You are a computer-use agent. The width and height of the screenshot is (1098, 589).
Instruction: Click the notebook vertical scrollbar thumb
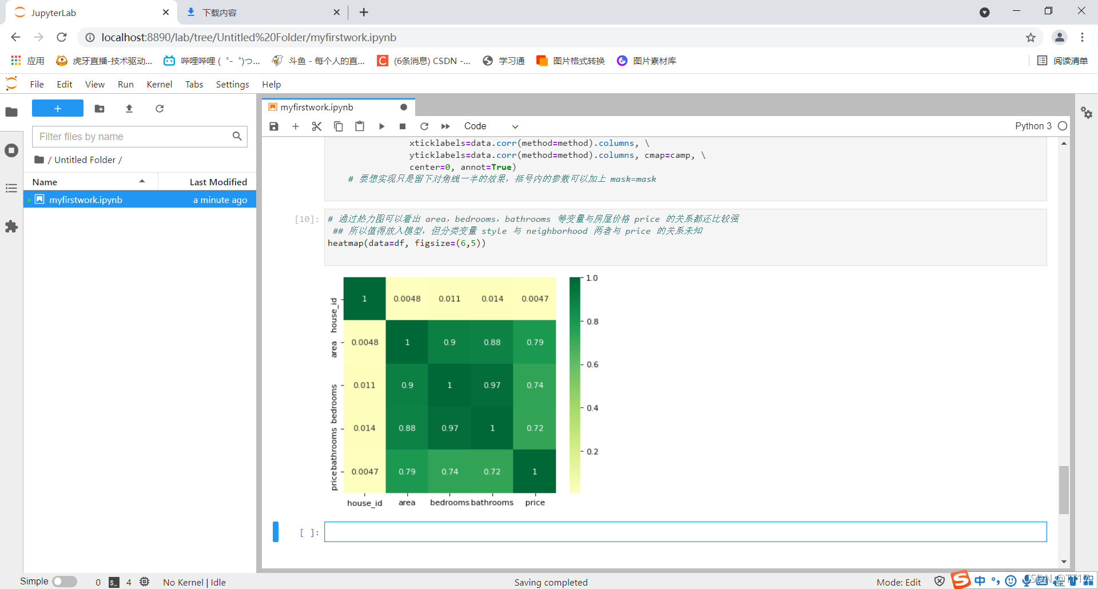[1064, 489]
